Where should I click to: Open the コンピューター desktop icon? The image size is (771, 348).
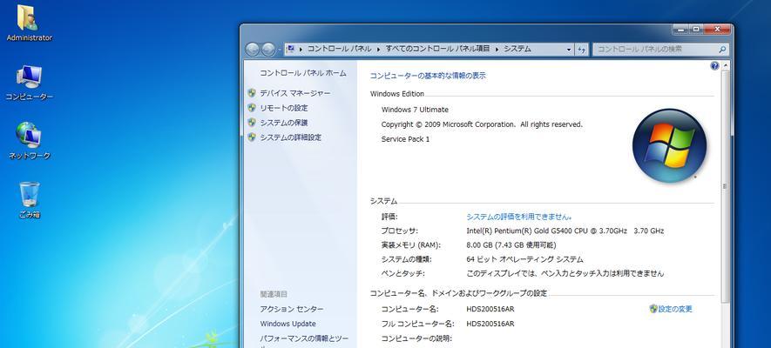click(29, 83)
